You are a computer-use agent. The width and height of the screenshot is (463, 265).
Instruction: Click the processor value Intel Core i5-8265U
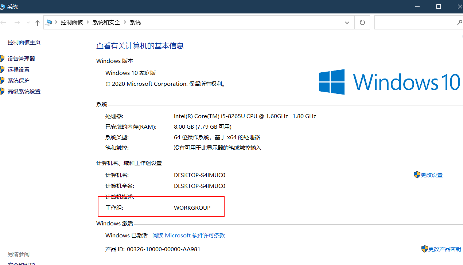[245, 116]
